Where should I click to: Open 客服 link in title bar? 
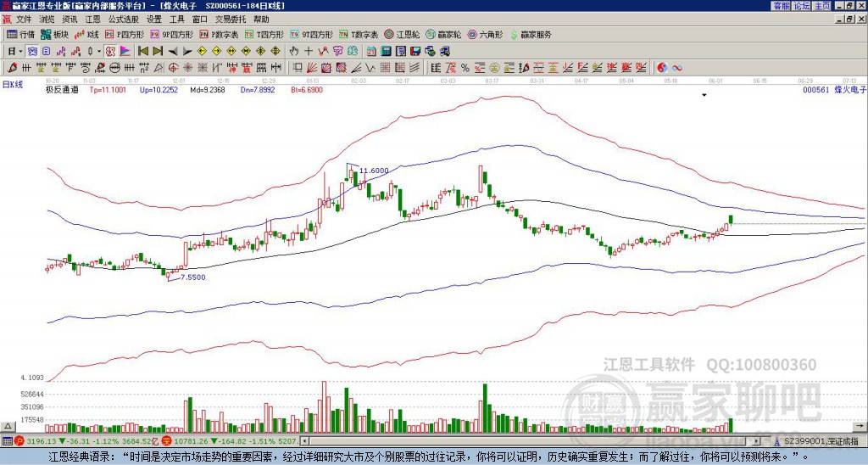click(x=781, y=5)
